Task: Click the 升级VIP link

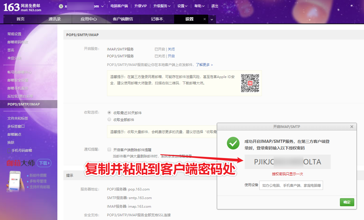Action: (141, 6)
